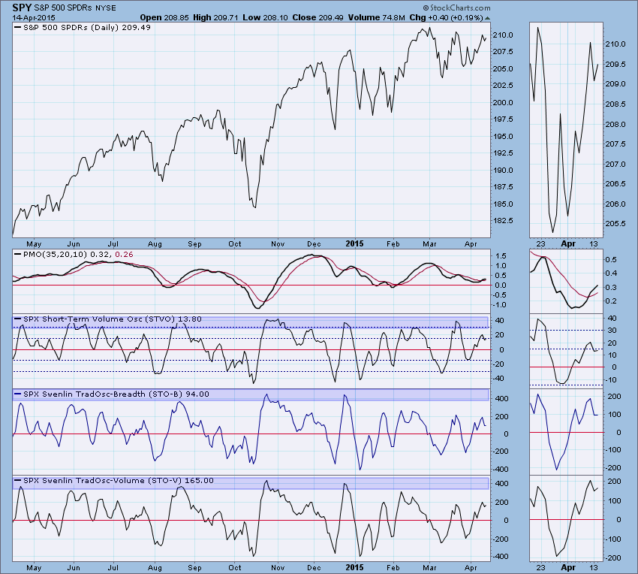This screenshot has width=638, height=574.
Task: Click the 205.5 label in zoomed price panel
Action: (616, 223)
